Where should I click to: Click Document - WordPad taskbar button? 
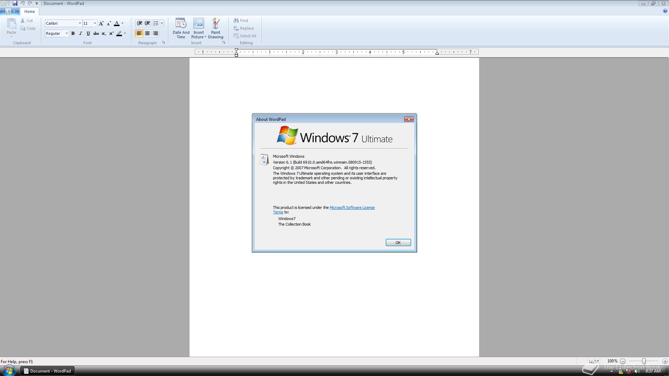[x=47, y=371]
